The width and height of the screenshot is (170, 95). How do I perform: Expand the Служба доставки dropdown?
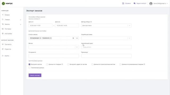(106, 38)
